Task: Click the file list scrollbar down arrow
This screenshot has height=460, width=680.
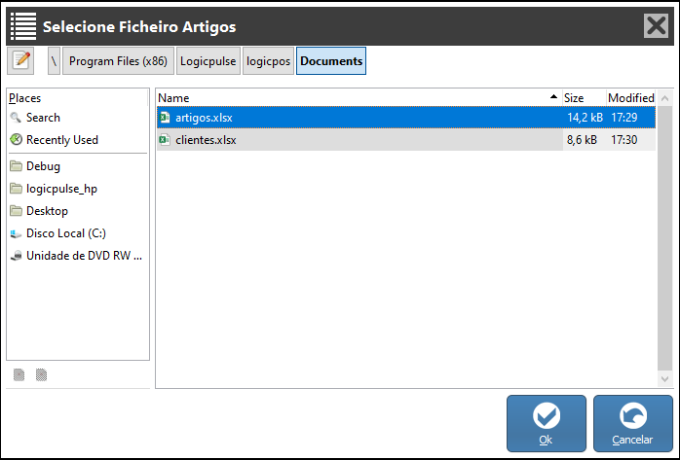Action: click(665, 379)
